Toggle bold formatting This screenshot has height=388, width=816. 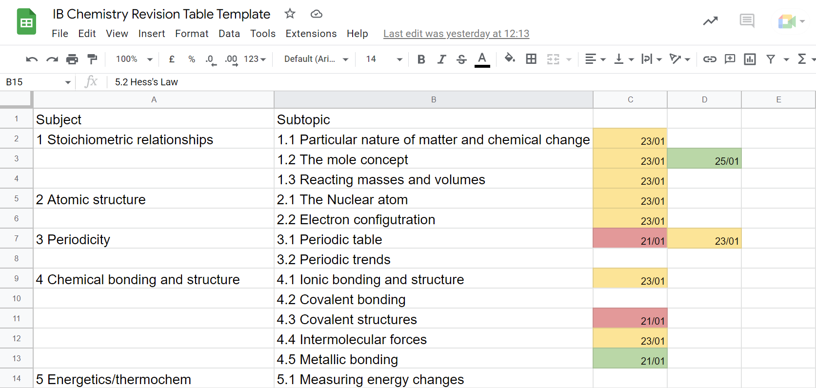421,59
